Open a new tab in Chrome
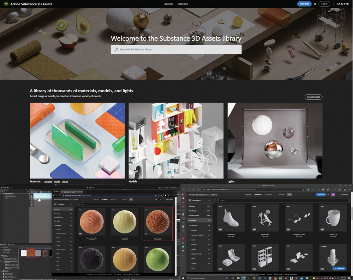The height and width of the screenshot is (280, 353). click(85, 192)
